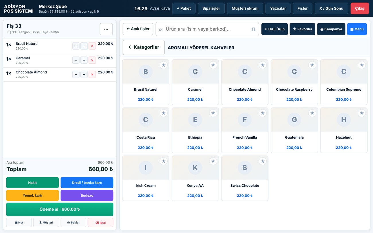Click the barcode scanner icon in search
Viewport: 373px width, 233px height.
pyautogui.click(x=253, y=29)
